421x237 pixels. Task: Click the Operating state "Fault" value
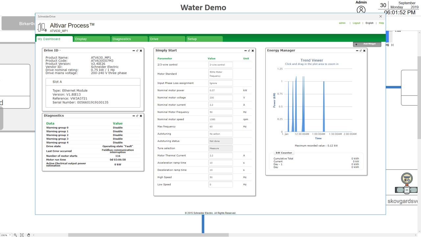point(118,146)
